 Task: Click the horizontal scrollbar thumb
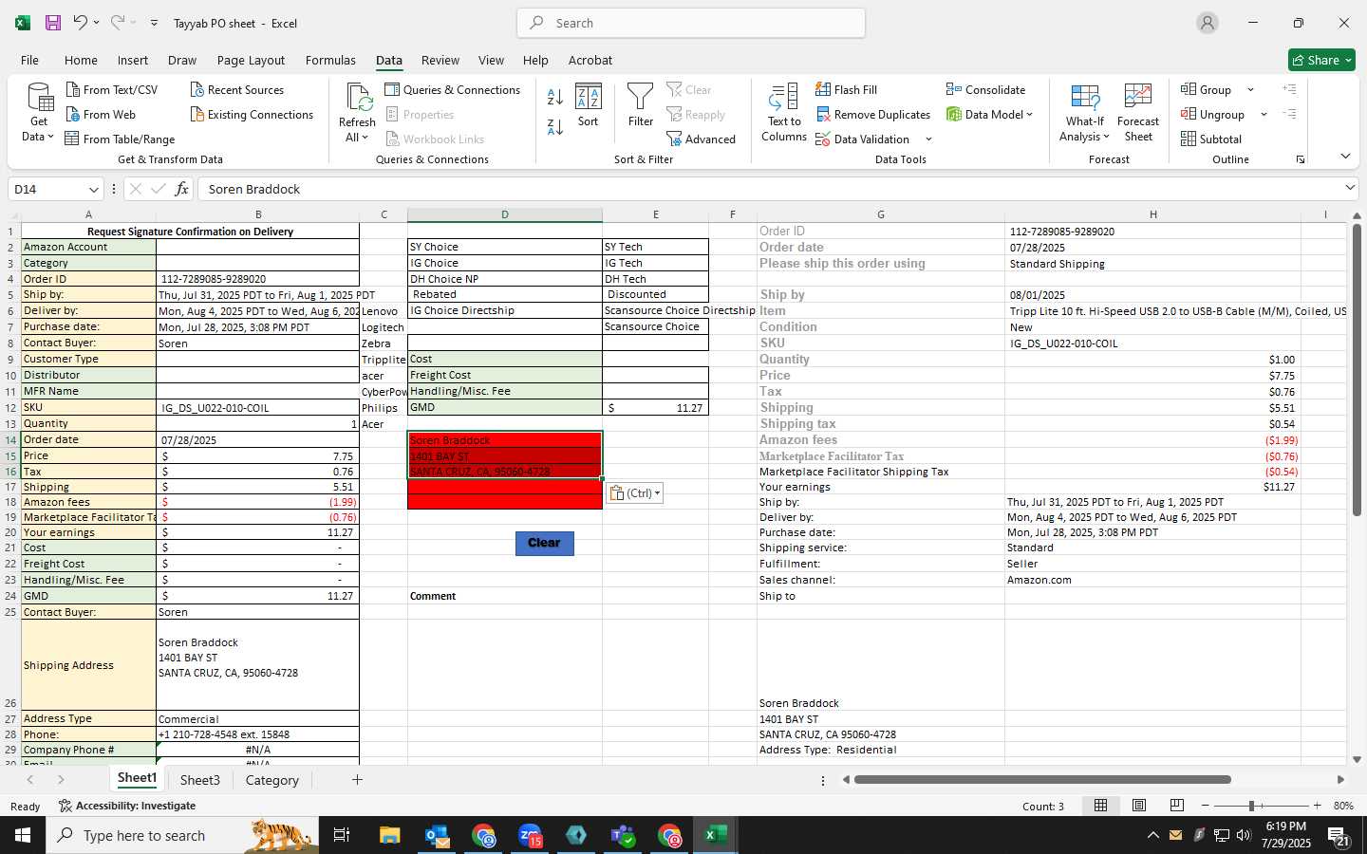[x=1042, y=780]
